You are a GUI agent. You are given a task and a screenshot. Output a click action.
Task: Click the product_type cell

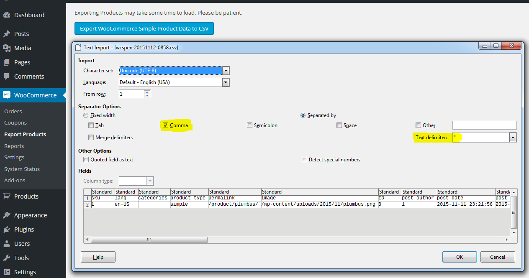(x=188, y=198)
